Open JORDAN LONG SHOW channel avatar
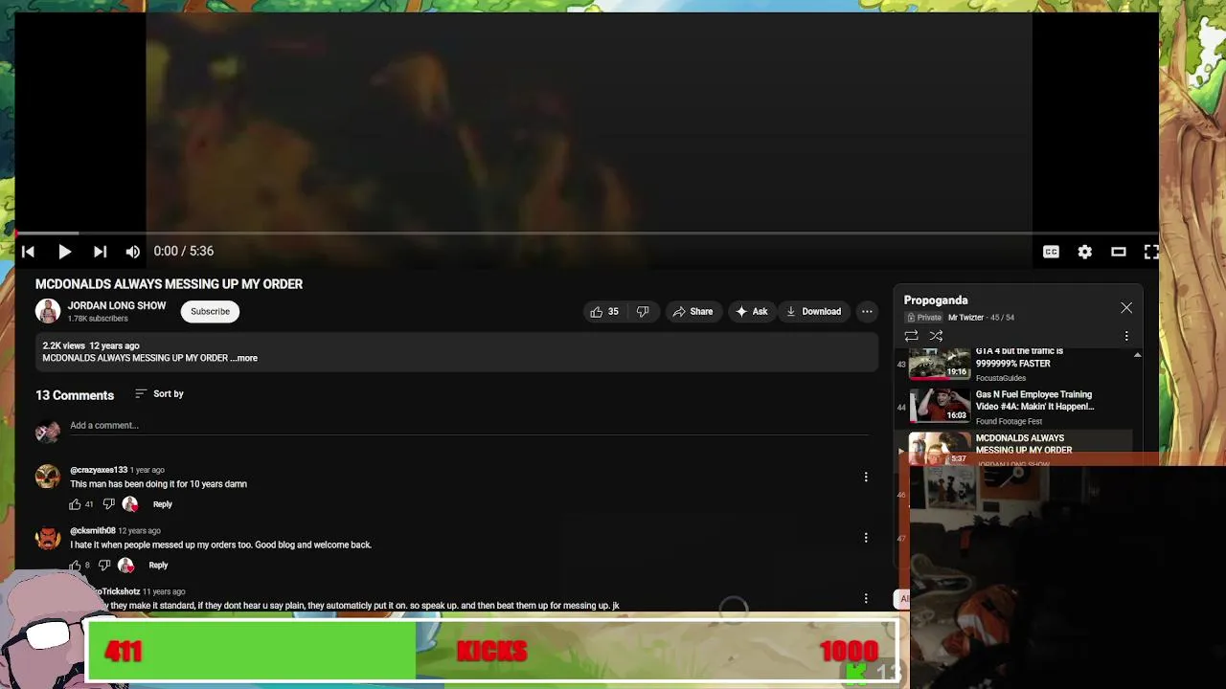 point(48,311)
